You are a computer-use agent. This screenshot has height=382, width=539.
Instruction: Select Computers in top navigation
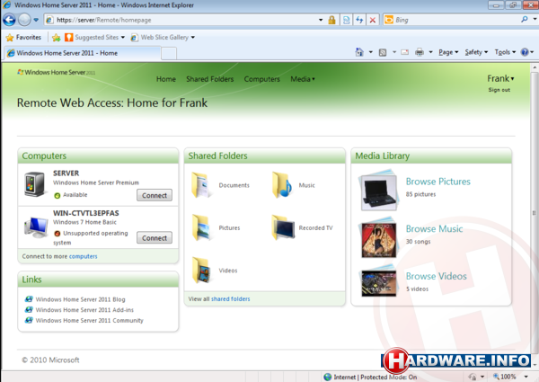click(261, 79)
